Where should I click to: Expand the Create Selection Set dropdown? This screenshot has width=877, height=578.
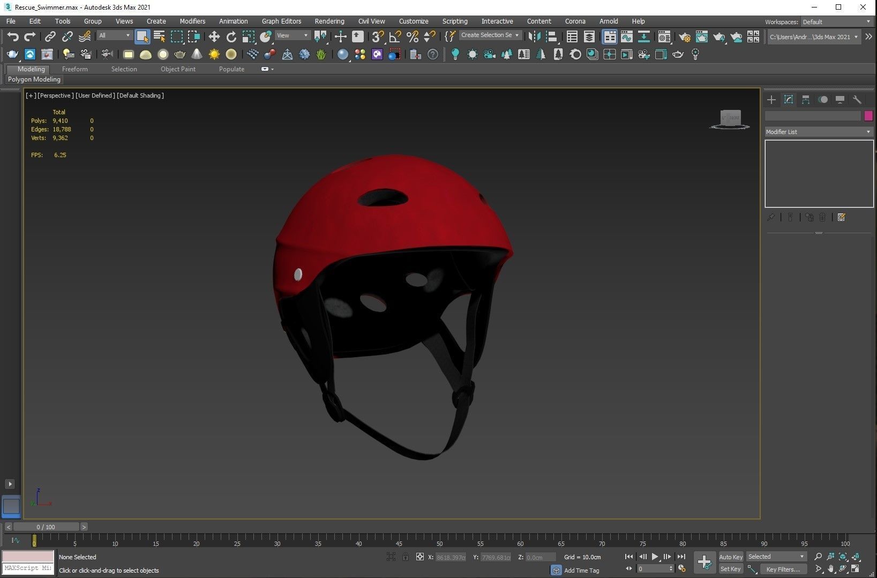[x=490, y=35]
